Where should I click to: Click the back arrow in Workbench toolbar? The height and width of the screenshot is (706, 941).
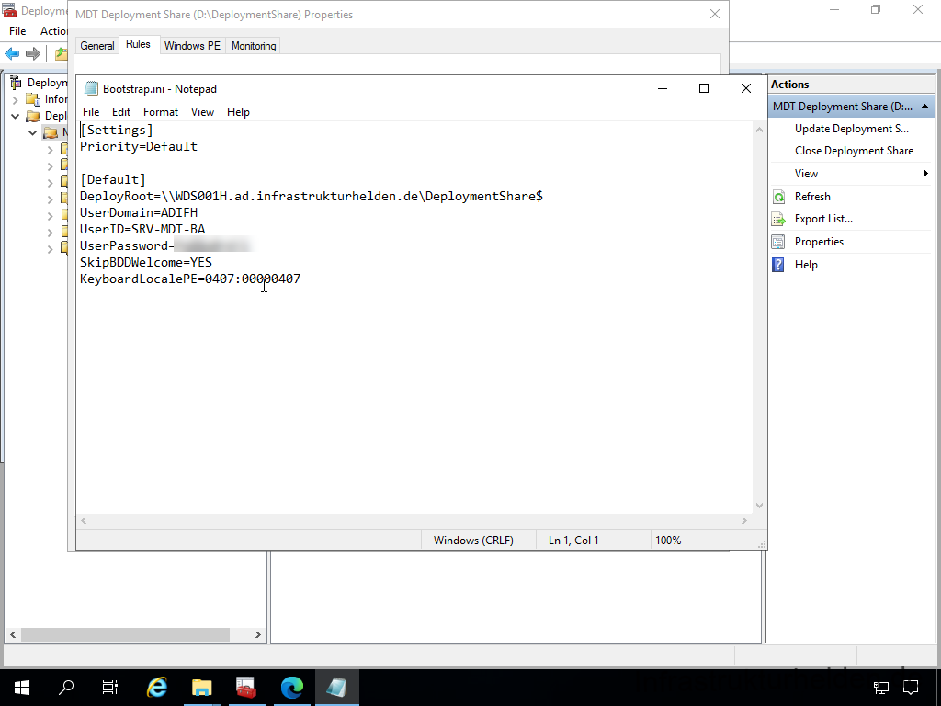click(12, 53)
